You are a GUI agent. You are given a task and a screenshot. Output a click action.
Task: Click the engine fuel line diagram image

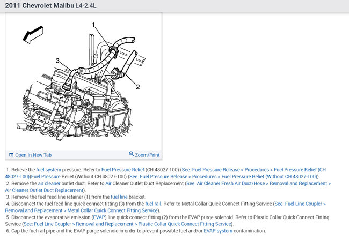pos(84,81)
